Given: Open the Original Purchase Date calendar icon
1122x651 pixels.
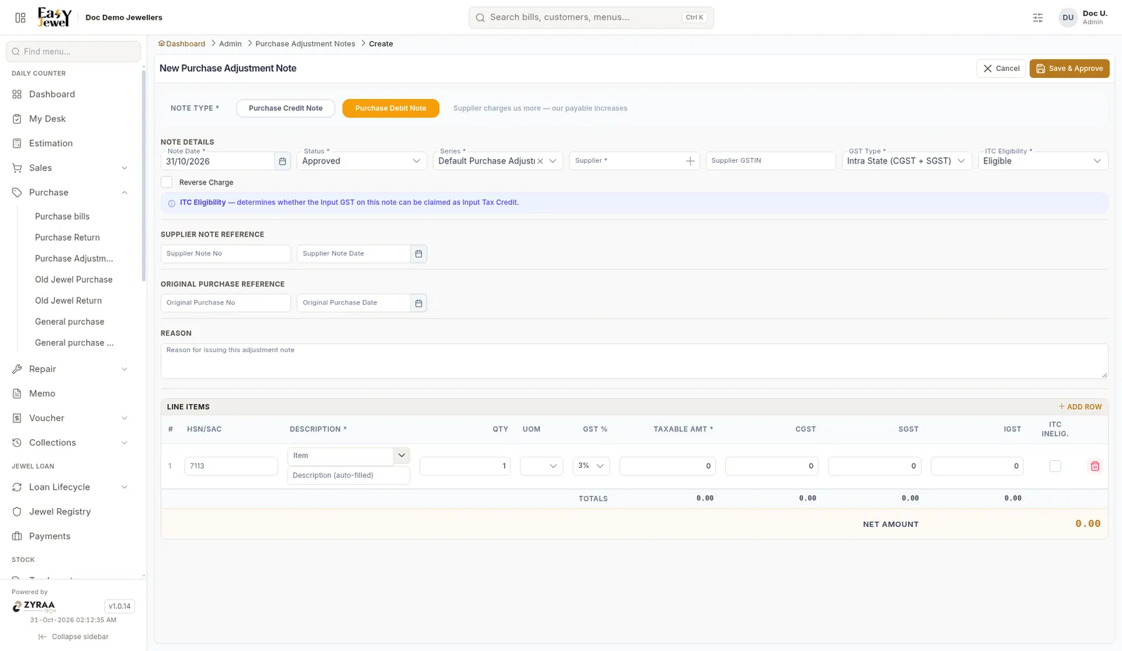Looking at the screenshot, I should point(419,303).
